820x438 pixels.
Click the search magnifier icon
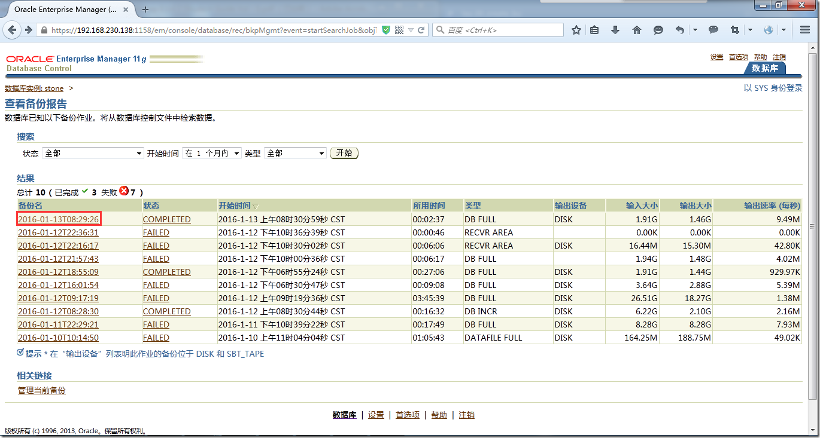click(x=440, y=30)
